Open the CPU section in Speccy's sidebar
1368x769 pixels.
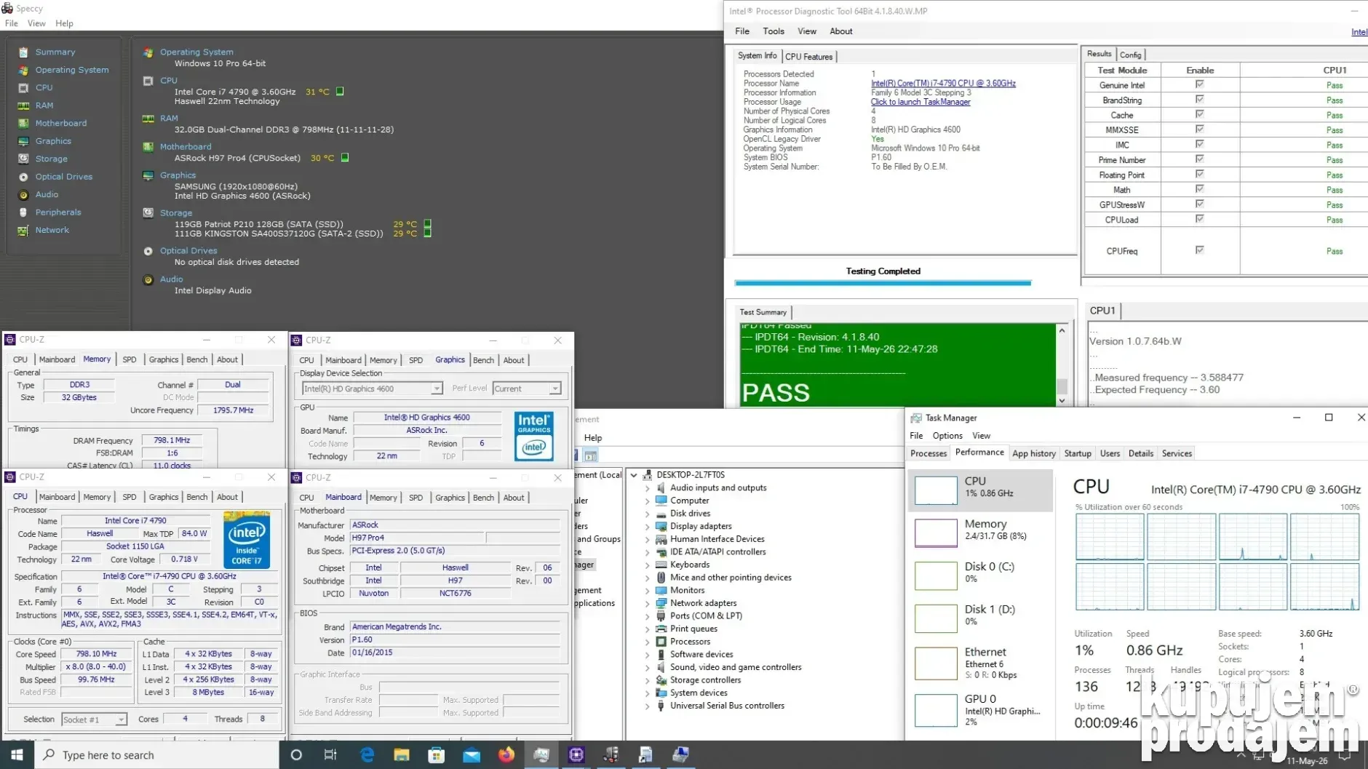coord(44,88)
